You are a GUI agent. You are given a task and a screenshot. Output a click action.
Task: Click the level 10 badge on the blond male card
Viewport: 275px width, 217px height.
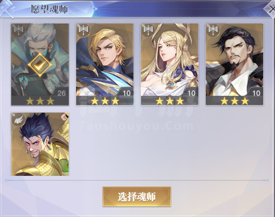click(x=126, y=93)
